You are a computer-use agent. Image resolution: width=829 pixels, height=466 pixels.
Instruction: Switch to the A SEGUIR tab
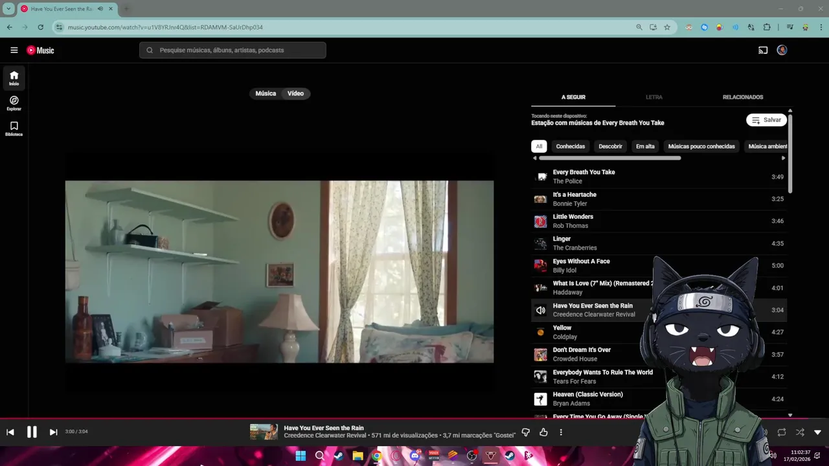573,97
